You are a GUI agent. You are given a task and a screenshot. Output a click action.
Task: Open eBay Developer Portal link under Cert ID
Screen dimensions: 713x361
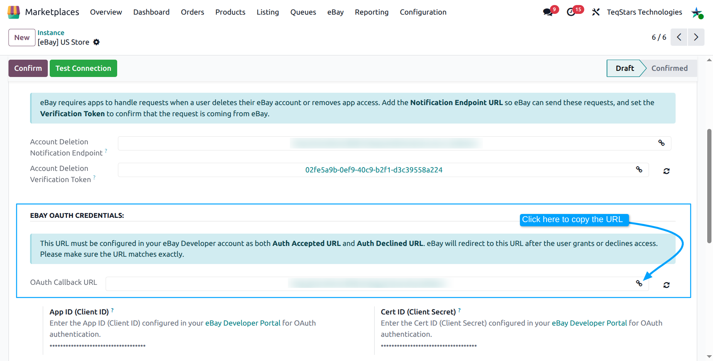coord(589,323)
